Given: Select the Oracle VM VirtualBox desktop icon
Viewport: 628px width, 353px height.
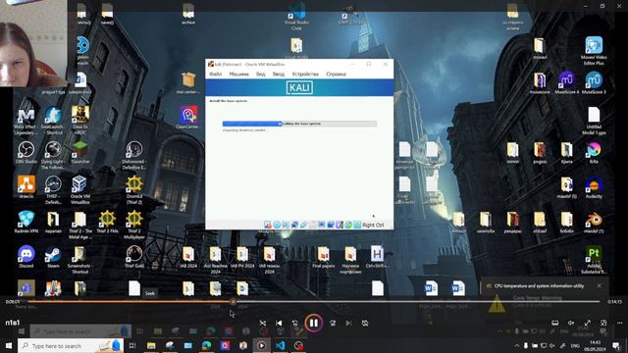Looking at the screenshot, I should [x=79, y=189].
